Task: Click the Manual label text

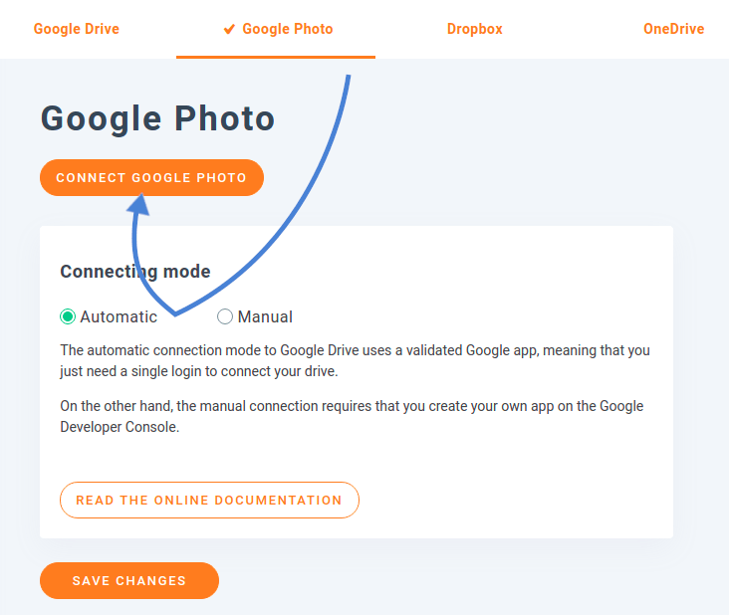Action: [x=265, y=316]
